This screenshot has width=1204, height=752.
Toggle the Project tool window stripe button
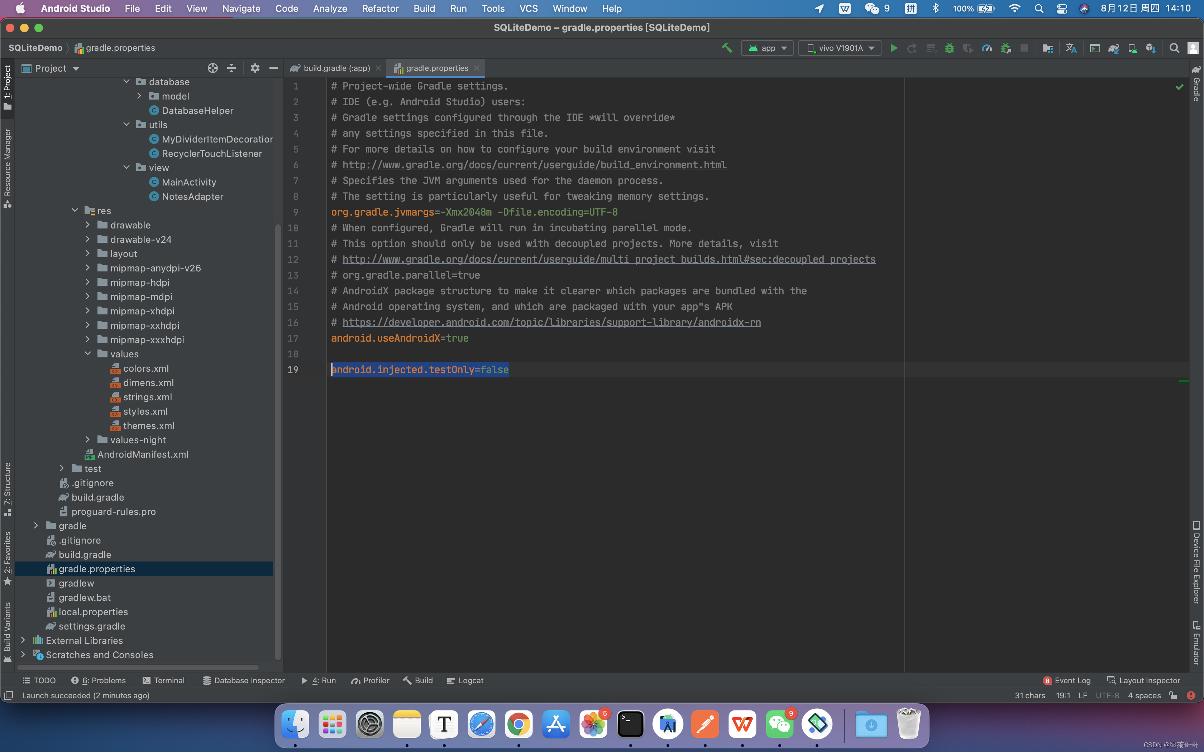click(x=8, y=87)
